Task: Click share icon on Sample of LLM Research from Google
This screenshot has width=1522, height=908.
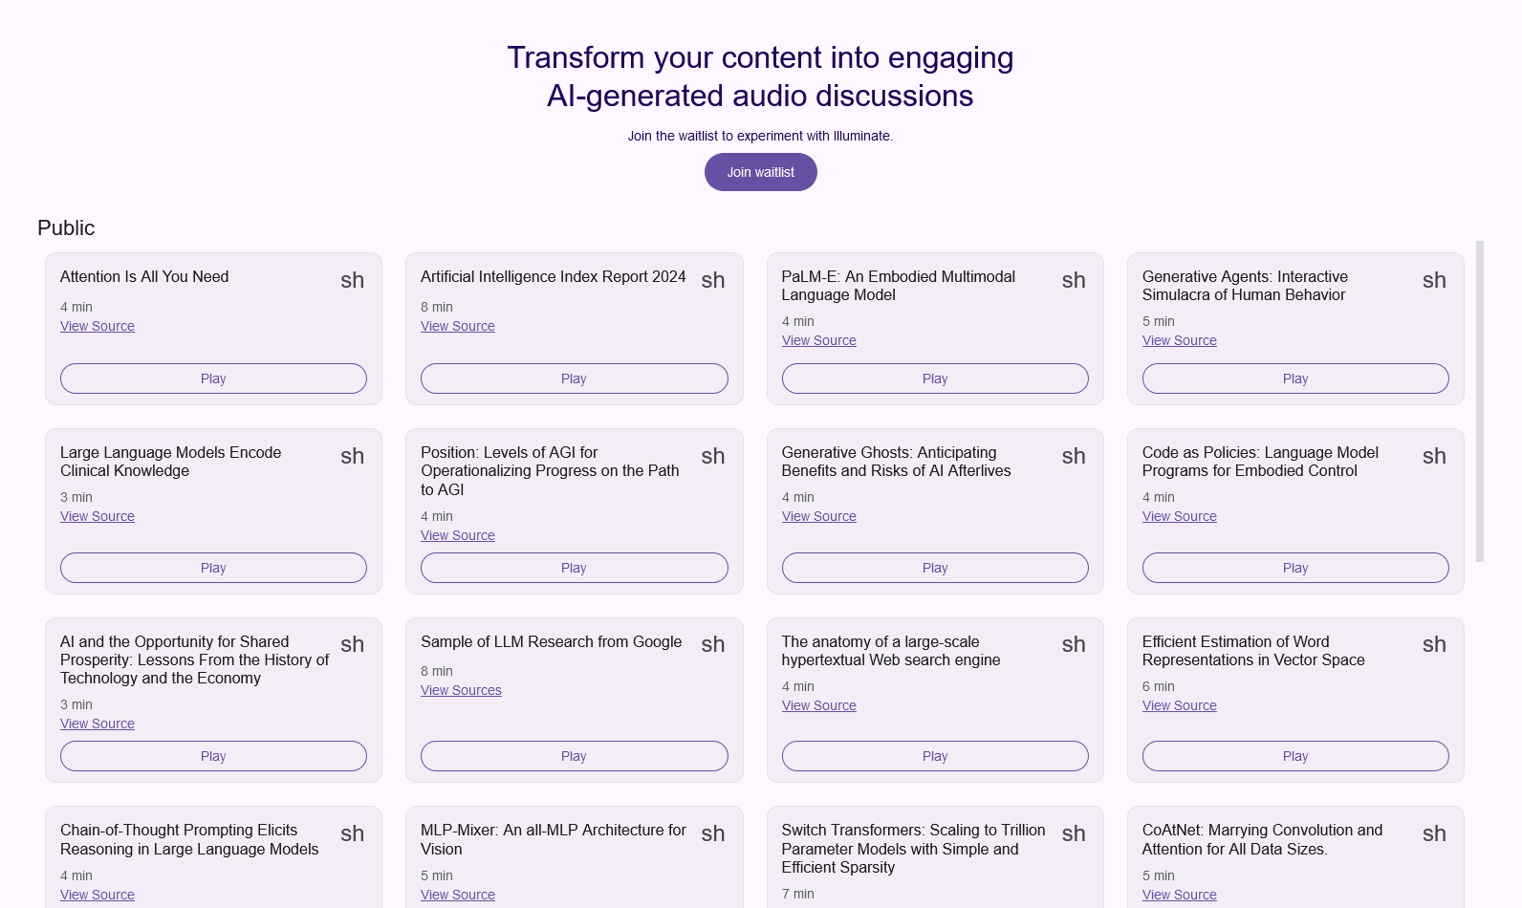Action: (x=712, y=644)
